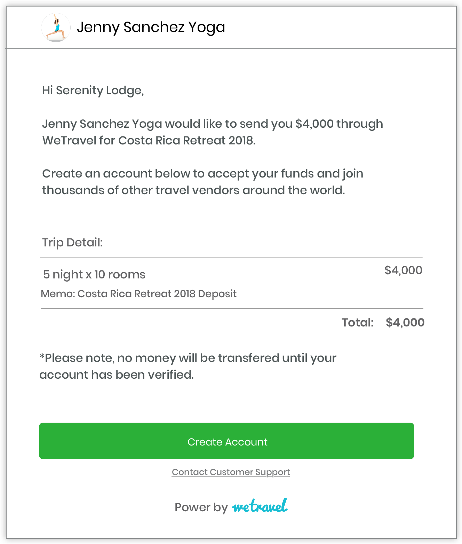Select the 5 night x 10 rooms line
Image resolution: width=462 pixels, height=544 pixels.
(94, 274)
